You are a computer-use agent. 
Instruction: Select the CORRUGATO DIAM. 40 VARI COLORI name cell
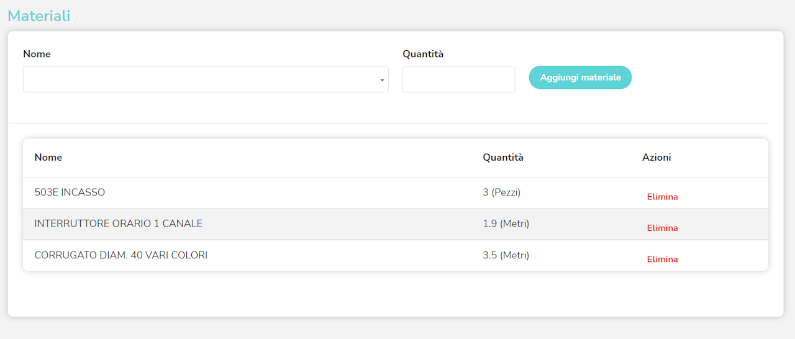pyautogui.click(x=120, y=255)
